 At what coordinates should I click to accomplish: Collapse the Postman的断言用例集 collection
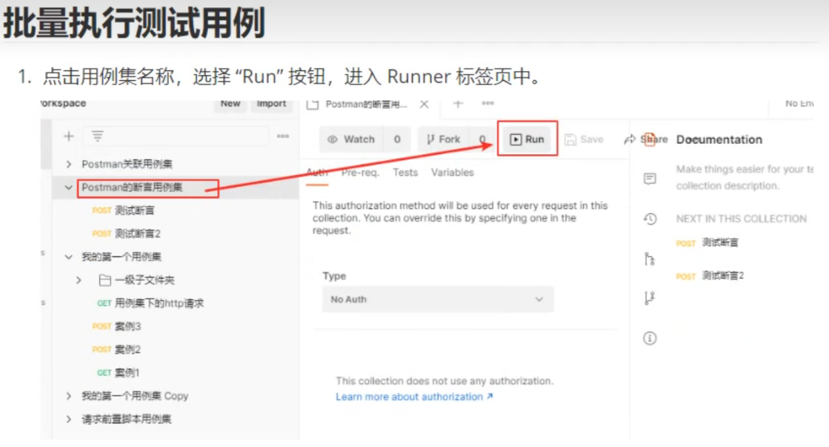(69, 188)
